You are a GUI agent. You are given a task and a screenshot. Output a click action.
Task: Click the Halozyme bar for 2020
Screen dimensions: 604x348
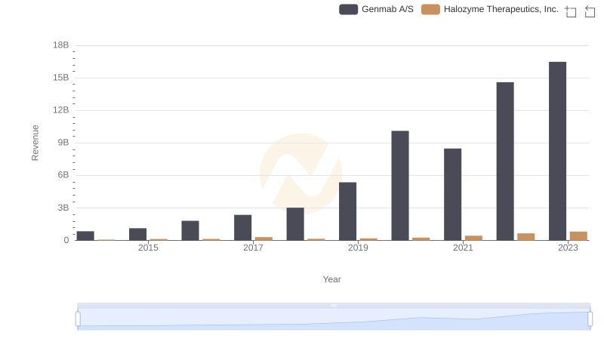click(x=421, y=239)
